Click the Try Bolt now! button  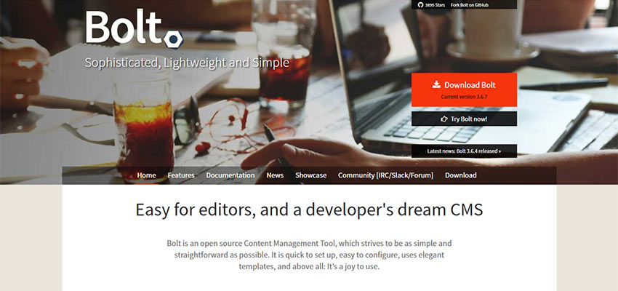click(465, 119)
